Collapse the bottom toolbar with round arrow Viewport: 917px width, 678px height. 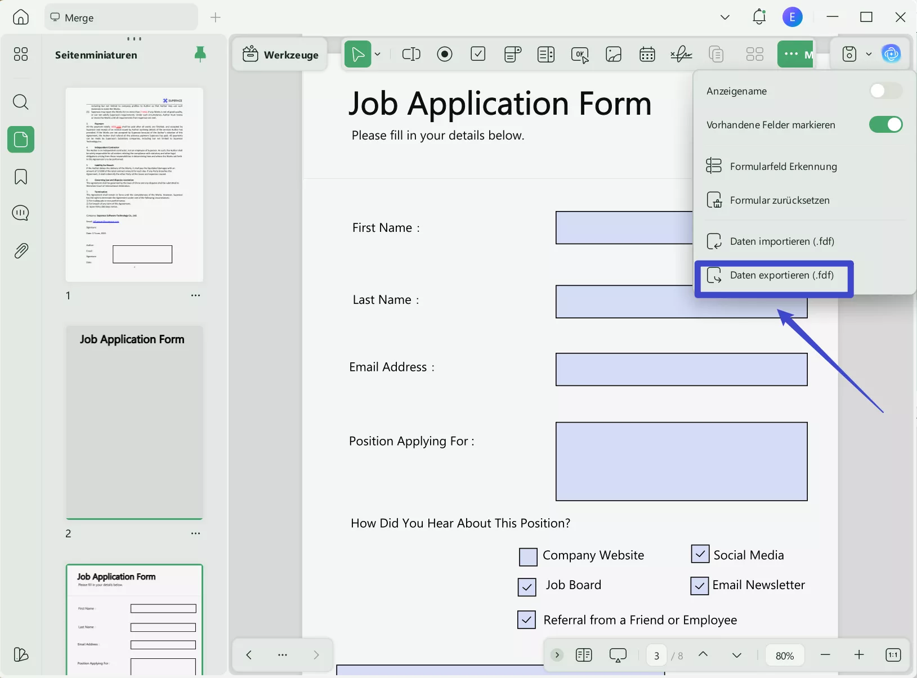(557, 655)
